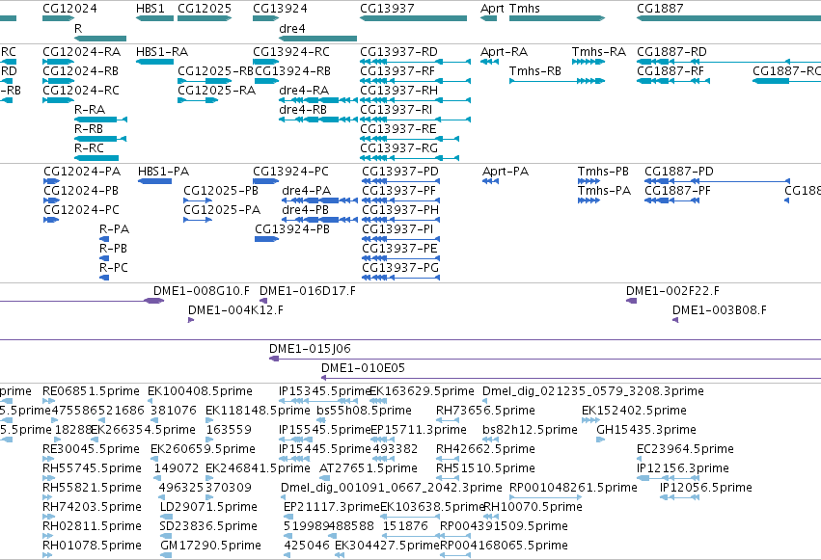Select EST GM17290.5prime

tap(210, 546)
